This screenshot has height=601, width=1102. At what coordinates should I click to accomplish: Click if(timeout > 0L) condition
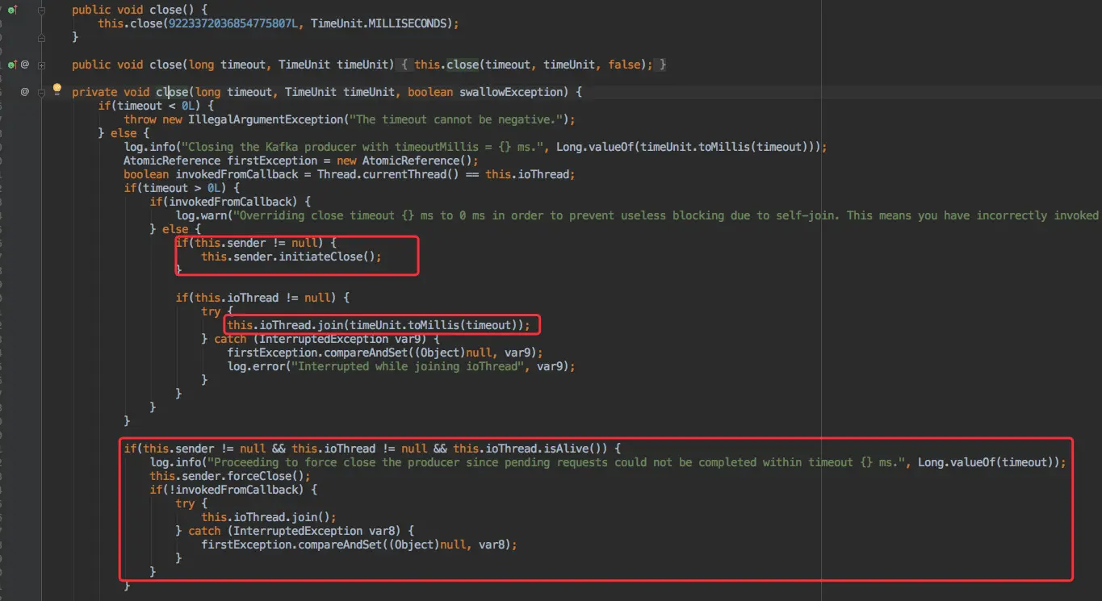(x=175, y=188)
